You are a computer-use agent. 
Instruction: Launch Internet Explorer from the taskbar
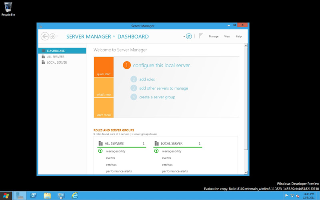(x=75, y=196)
